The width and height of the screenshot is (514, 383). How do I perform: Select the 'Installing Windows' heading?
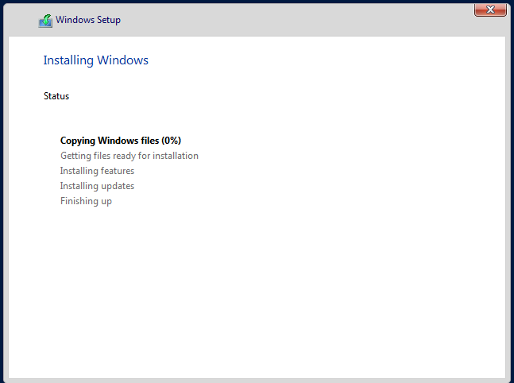point(95,60)
